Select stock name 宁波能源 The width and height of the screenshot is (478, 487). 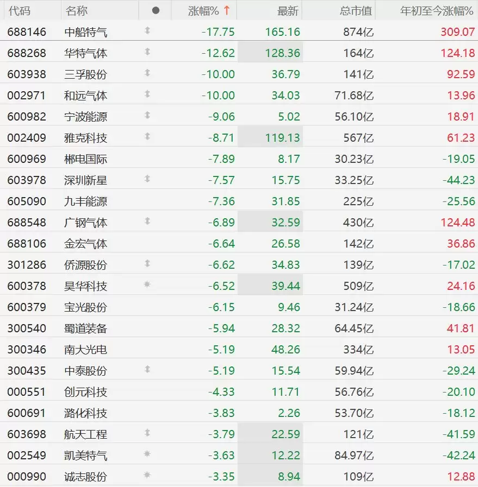(x=86, y=117)
